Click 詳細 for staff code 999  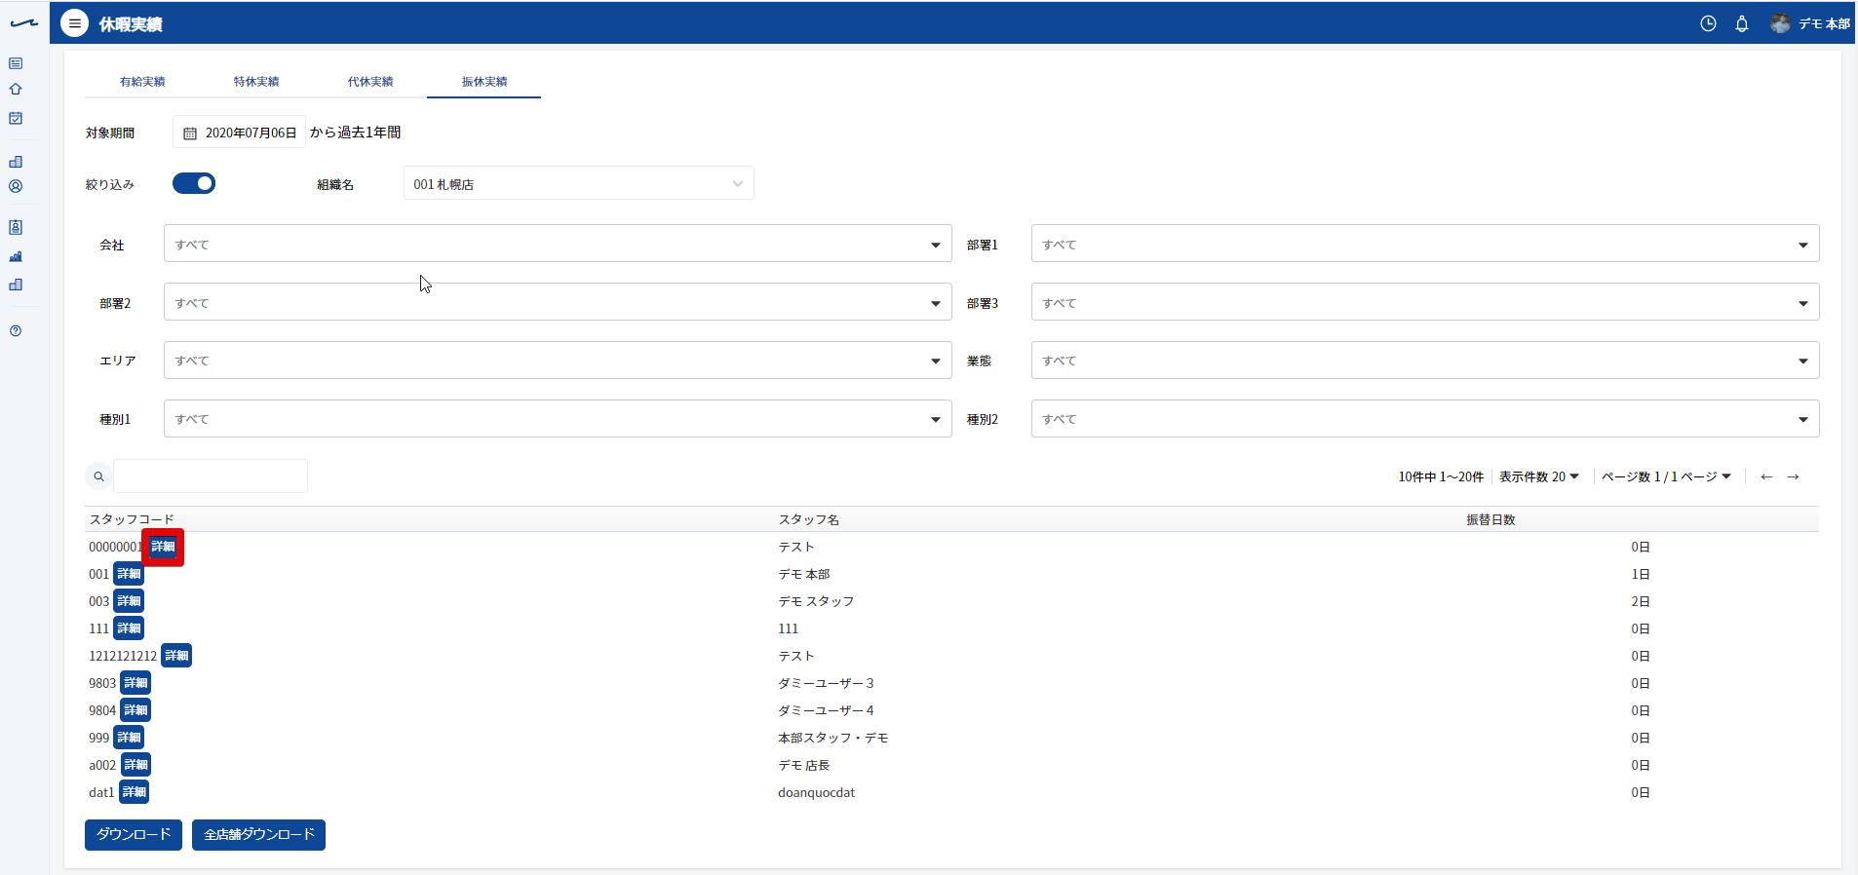pos(129,738)
